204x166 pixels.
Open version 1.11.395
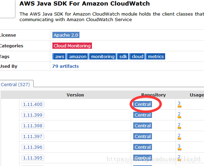[x=33, y=158]
